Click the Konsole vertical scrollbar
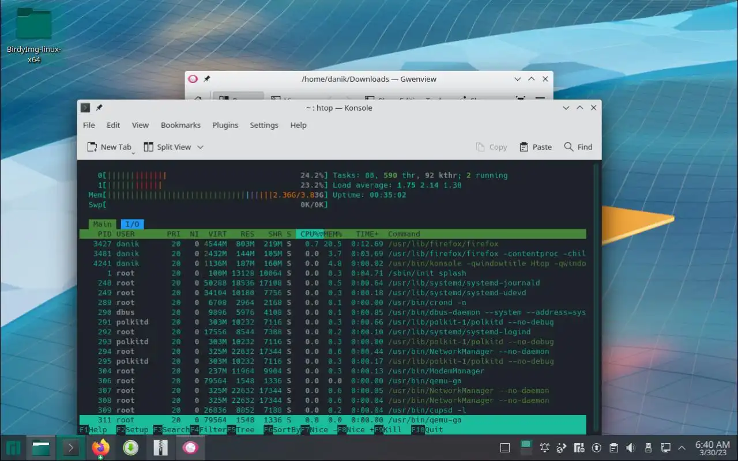The image size is (738, 461). (x=596, y=297)
